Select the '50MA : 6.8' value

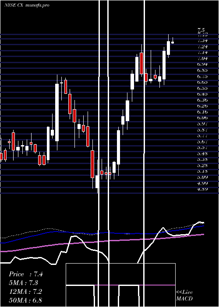point(25,300)
